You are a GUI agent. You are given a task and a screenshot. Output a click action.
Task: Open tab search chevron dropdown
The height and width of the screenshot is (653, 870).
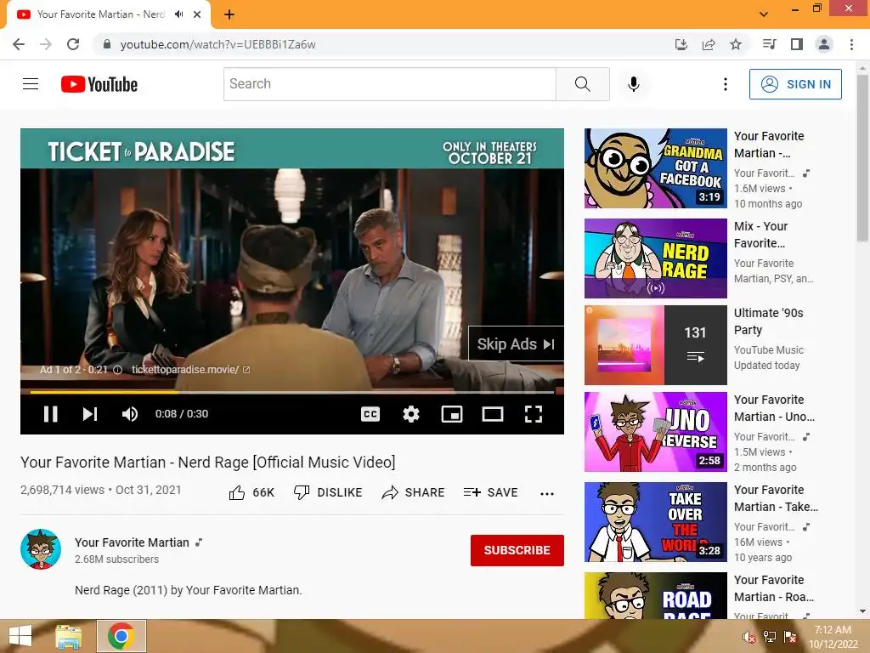click(764, 14)
